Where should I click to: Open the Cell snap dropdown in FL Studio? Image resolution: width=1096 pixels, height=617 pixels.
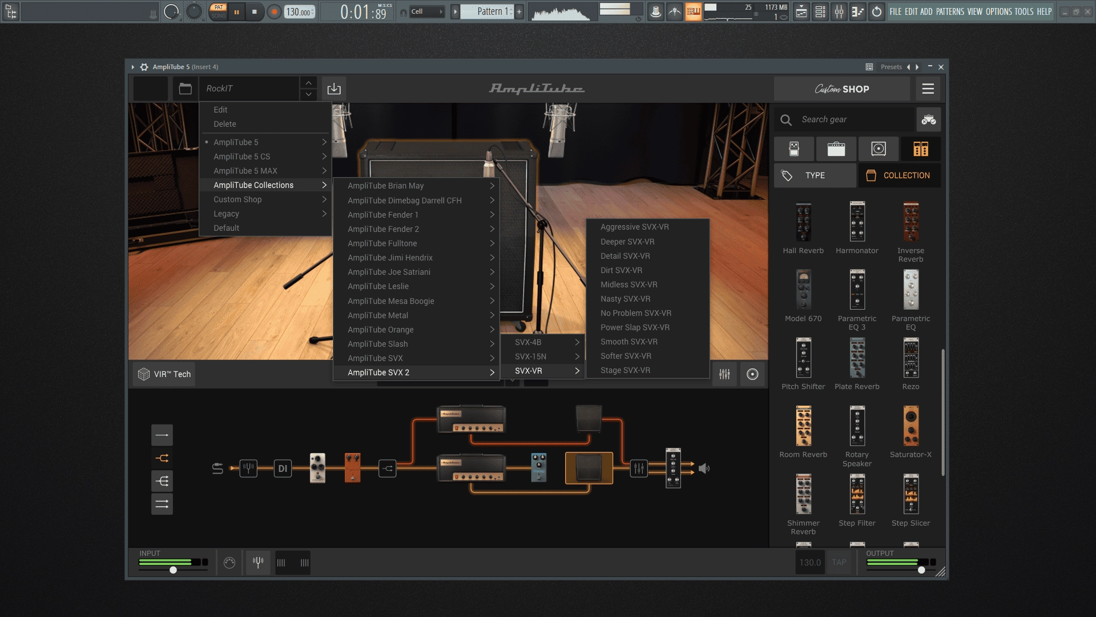428,11
